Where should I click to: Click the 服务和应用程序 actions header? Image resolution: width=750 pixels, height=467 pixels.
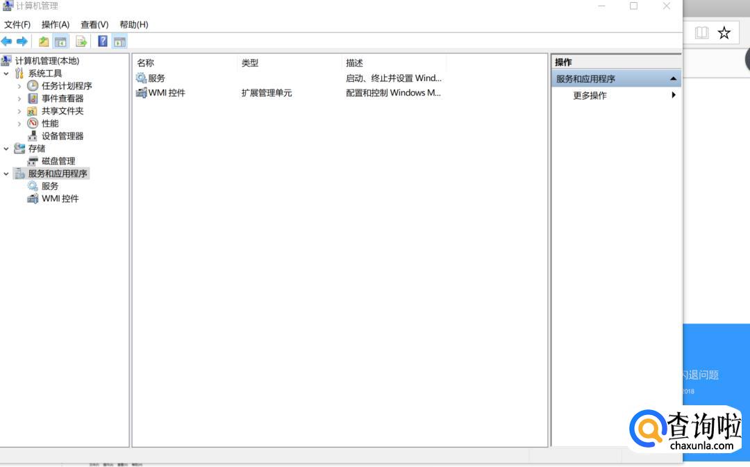click(x=616, y=79)
